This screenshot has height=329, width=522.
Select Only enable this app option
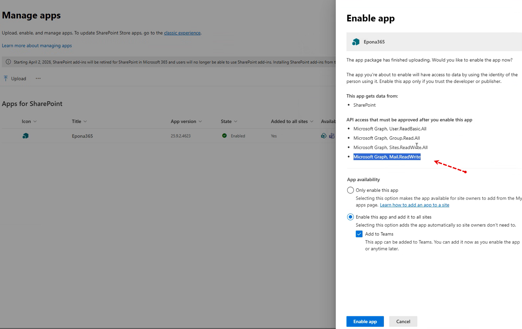[x=350, y=190]
